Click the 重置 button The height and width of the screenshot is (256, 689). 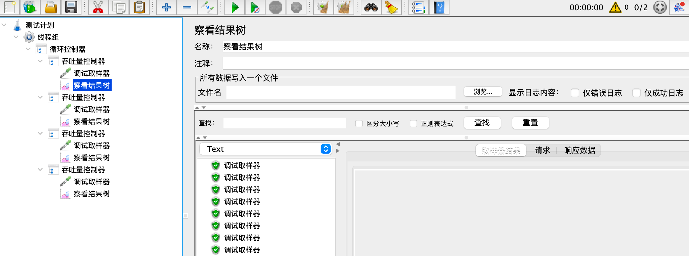[530, 123]
